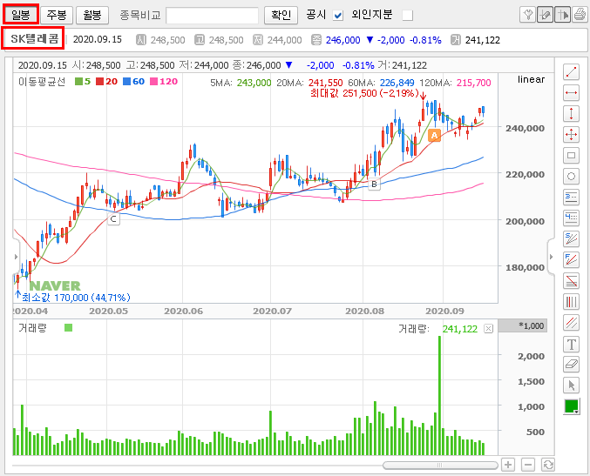Click the 60MA value 226,849

click(397, 83)
